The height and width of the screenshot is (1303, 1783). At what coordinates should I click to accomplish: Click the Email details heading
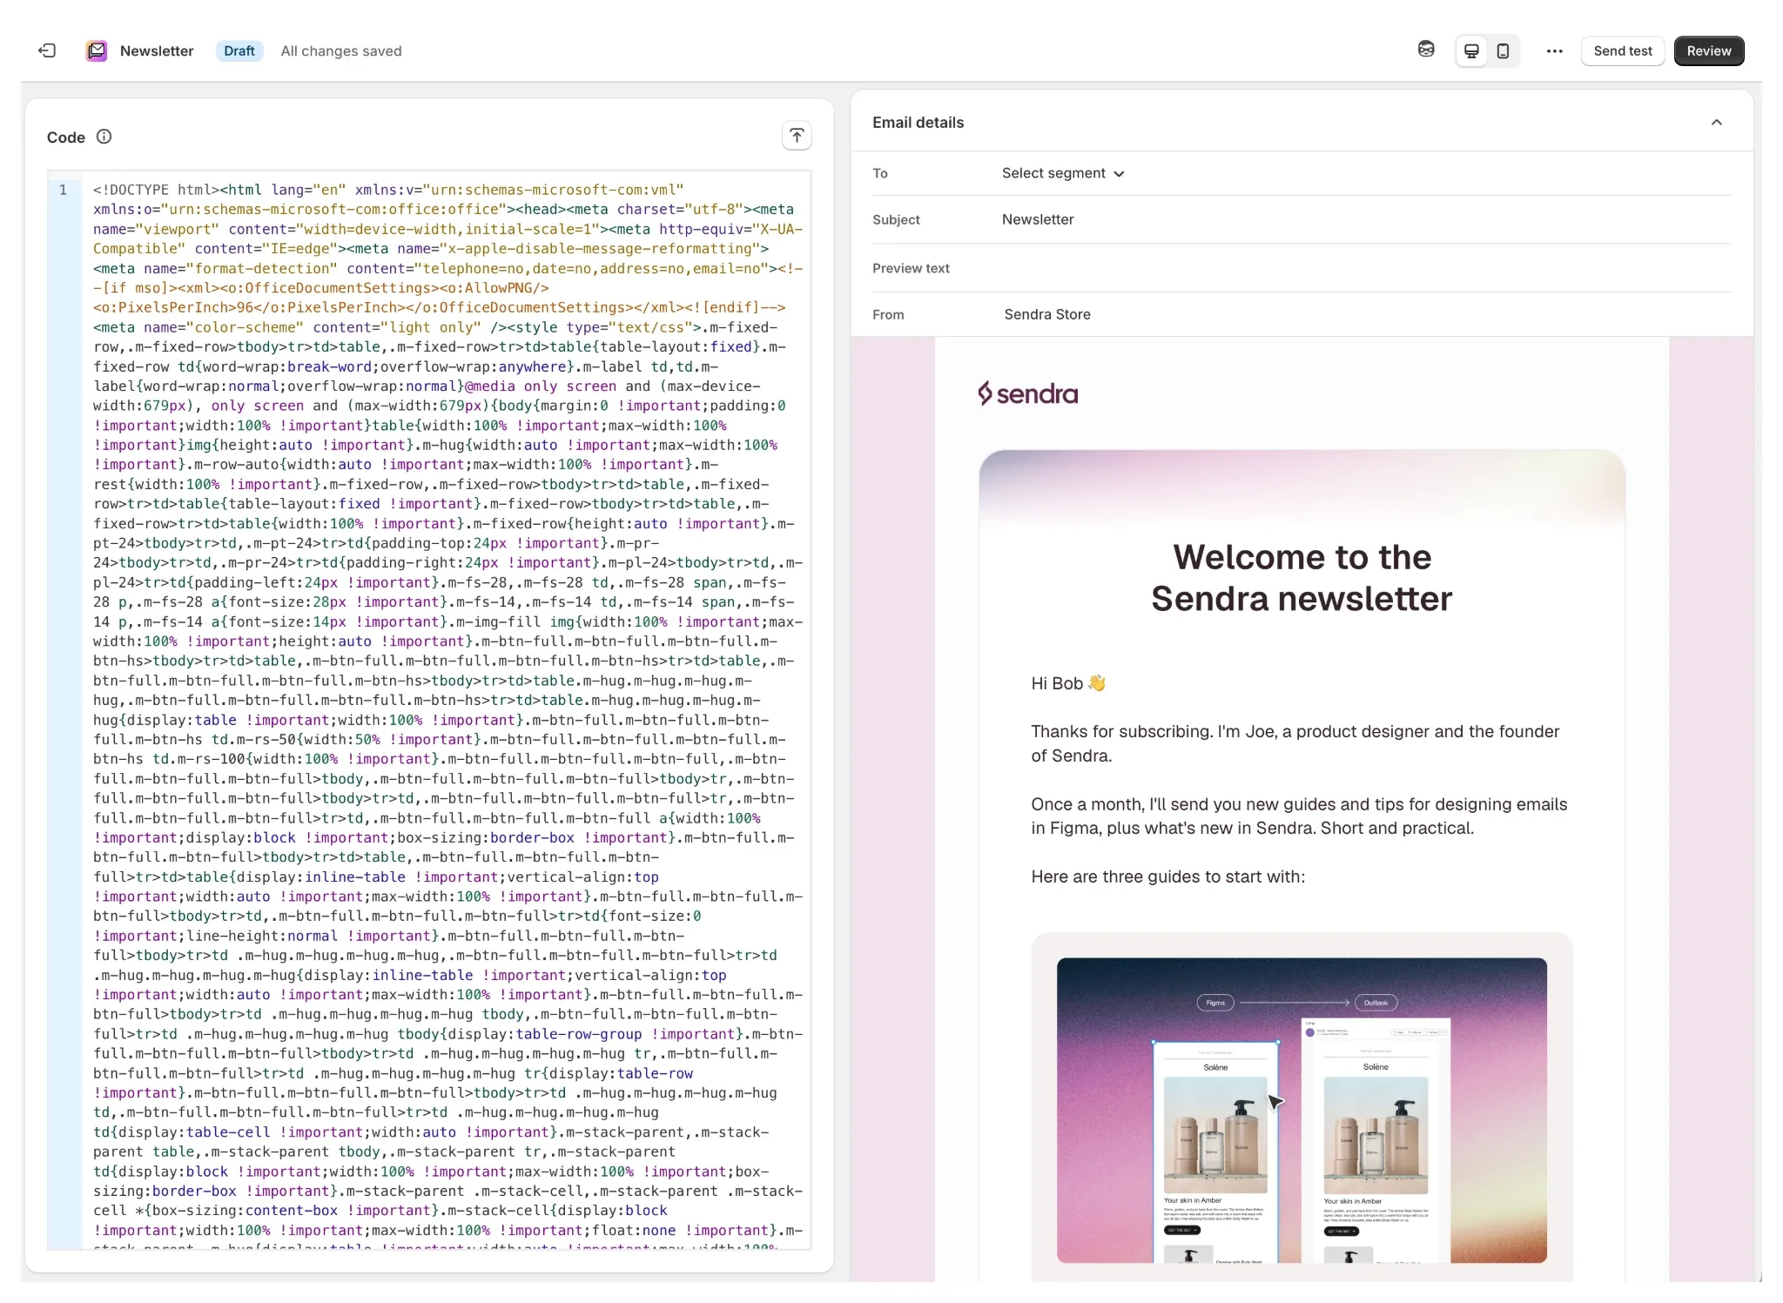[x=918, y=122]
